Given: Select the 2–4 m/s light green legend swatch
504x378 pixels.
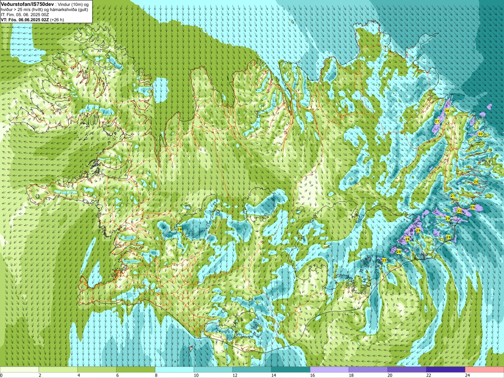Looking at the screenshot, I should tap(58, 370).
